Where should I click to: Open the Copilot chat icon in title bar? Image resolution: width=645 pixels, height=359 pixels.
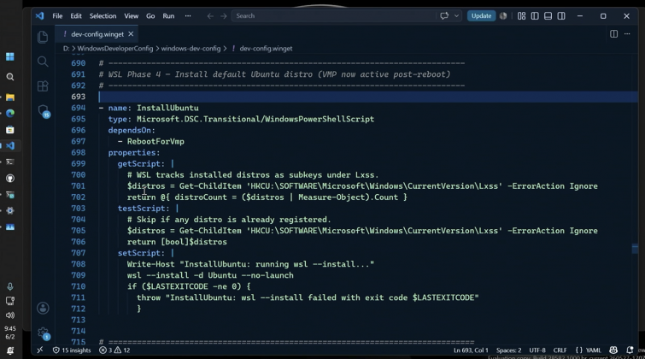tap(444, 15)
